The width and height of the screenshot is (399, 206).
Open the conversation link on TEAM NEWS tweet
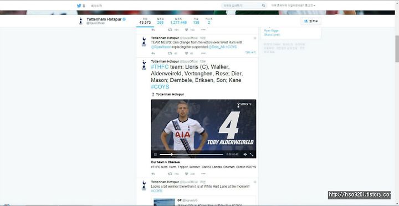(250, 53)
